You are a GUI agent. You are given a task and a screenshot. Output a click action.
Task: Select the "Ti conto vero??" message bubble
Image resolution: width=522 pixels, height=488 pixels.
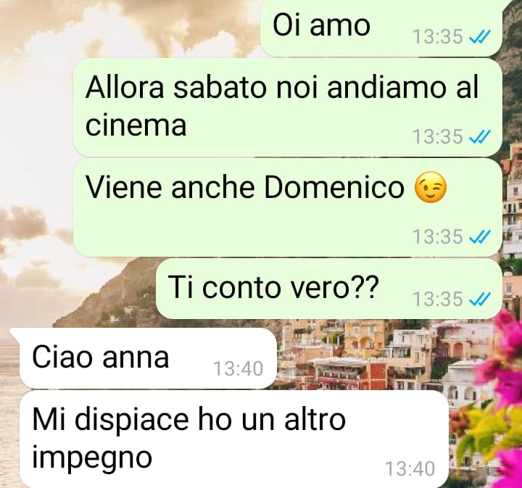[329, 289]
